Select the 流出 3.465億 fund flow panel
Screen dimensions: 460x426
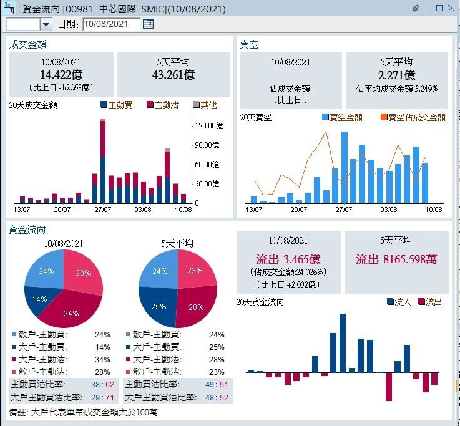pos(288,263)
